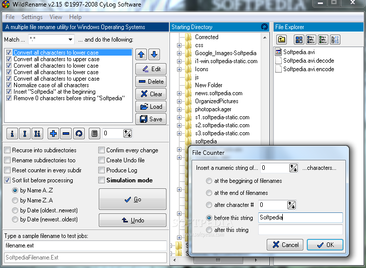
Task: Expand the 'photopackager' folder
Action: [179, 109]
